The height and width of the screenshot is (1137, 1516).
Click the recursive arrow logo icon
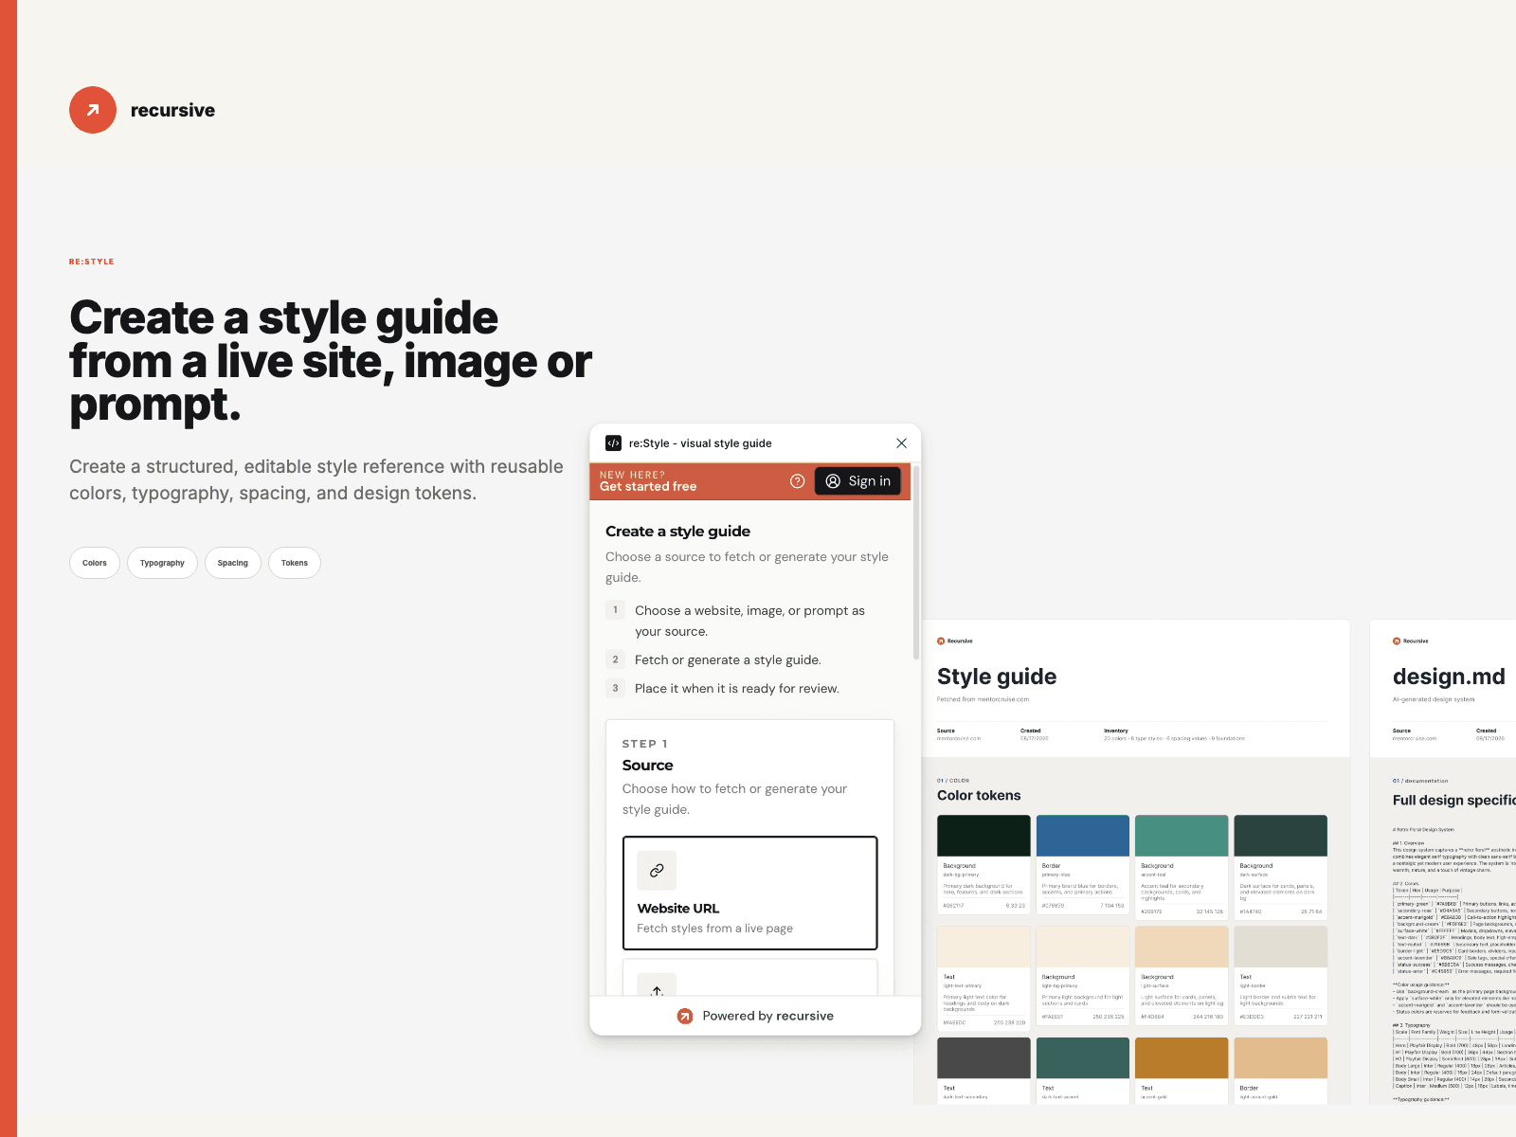93,110
